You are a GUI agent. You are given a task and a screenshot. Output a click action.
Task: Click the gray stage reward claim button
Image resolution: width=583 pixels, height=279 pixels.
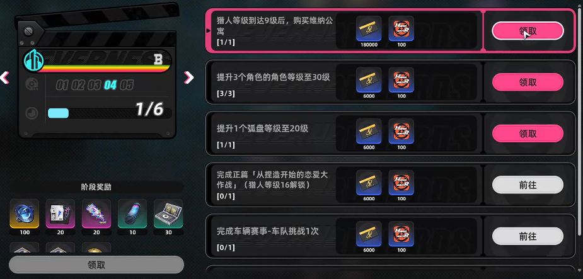coord(96,265)
